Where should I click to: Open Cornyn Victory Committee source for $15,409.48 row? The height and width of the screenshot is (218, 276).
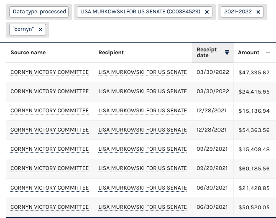pos(49,149)
